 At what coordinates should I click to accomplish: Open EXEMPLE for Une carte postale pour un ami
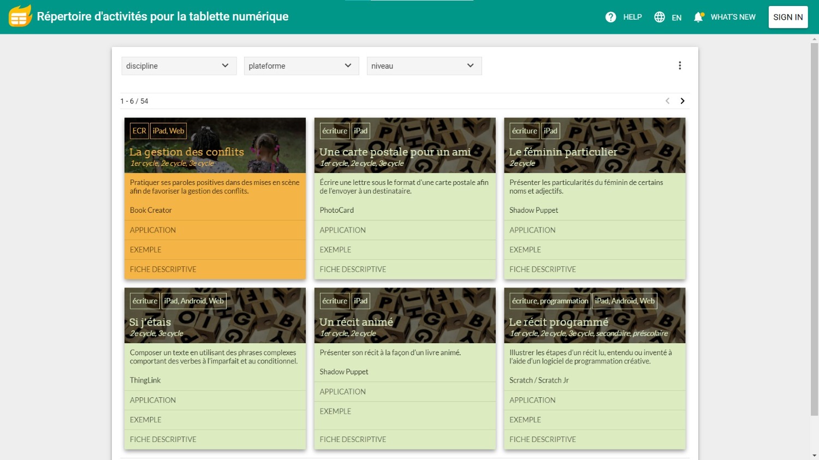click(x=335, y=250)
